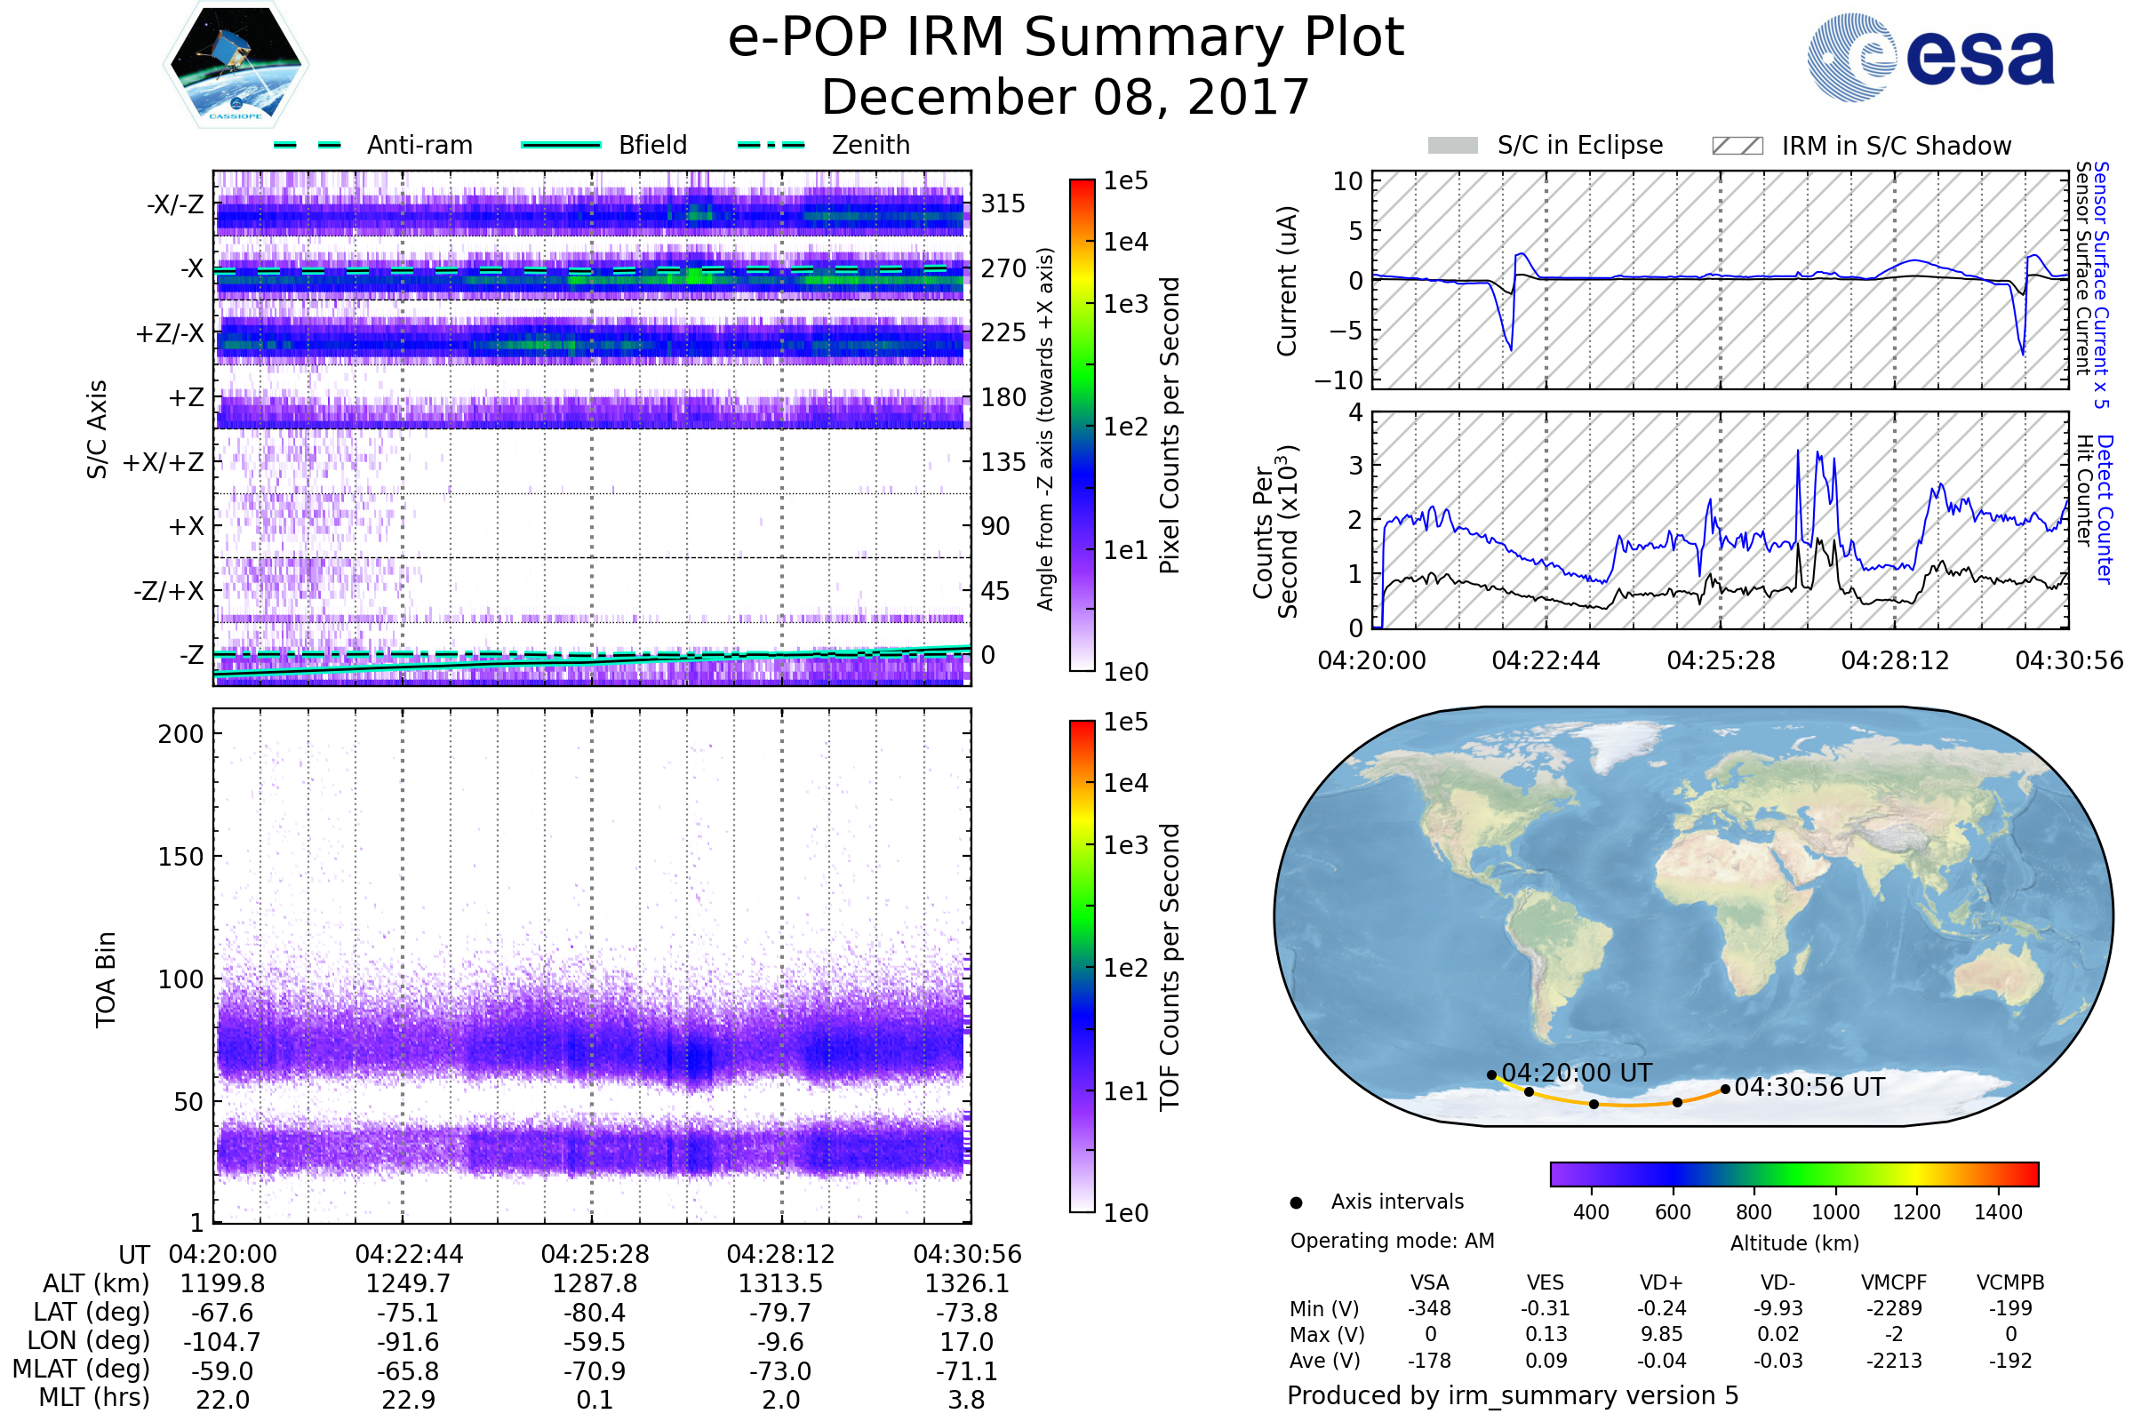This screenshot has width=2133, height=1422.
Task: Click the ESA logo
Action: (1930, 58)
